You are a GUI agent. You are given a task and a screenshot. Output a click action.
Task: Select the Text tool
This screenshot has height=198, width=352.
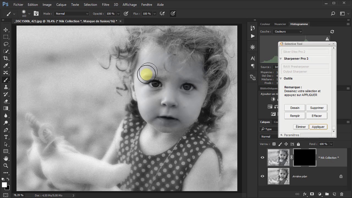coord(6,137)
